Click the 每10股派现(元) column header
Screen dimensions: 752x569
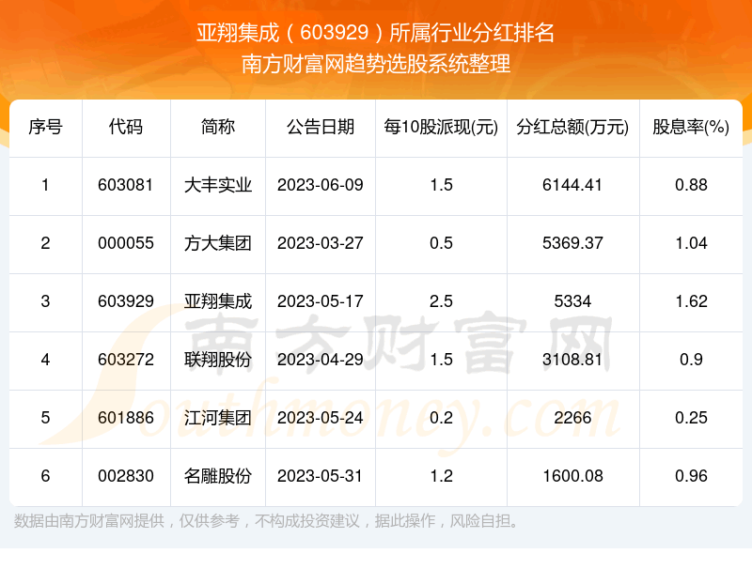(x=441, y=128)
